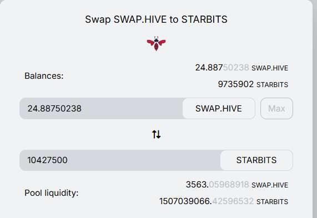317x218 pixels.
Task: Focus the 24.88750238 amount input field
Action: pos(101,109)
